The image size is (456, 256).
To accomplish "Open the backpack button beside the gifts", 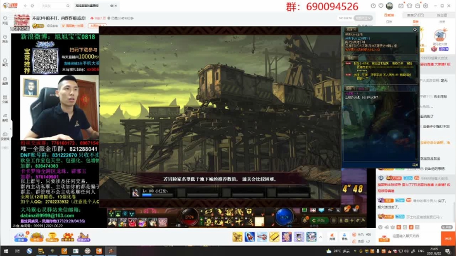I will (x=345, y=237).
